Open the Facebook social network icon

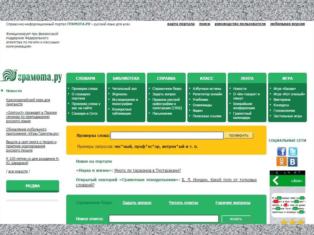click(281, 152)
